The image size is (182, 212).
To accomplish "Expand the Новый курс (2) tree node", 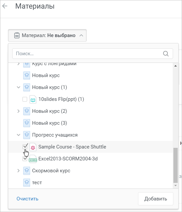I will click(19, 111).
